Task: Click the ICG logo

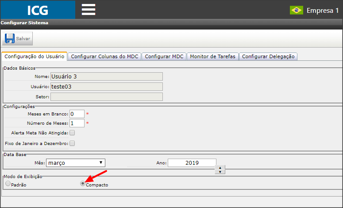Action: 38,10
